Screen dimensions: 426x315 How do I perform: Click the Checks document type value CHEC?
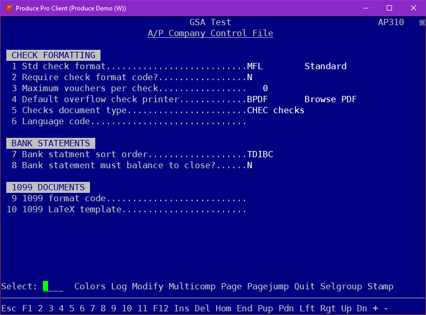pyautogui.click(x=257, y=110)
